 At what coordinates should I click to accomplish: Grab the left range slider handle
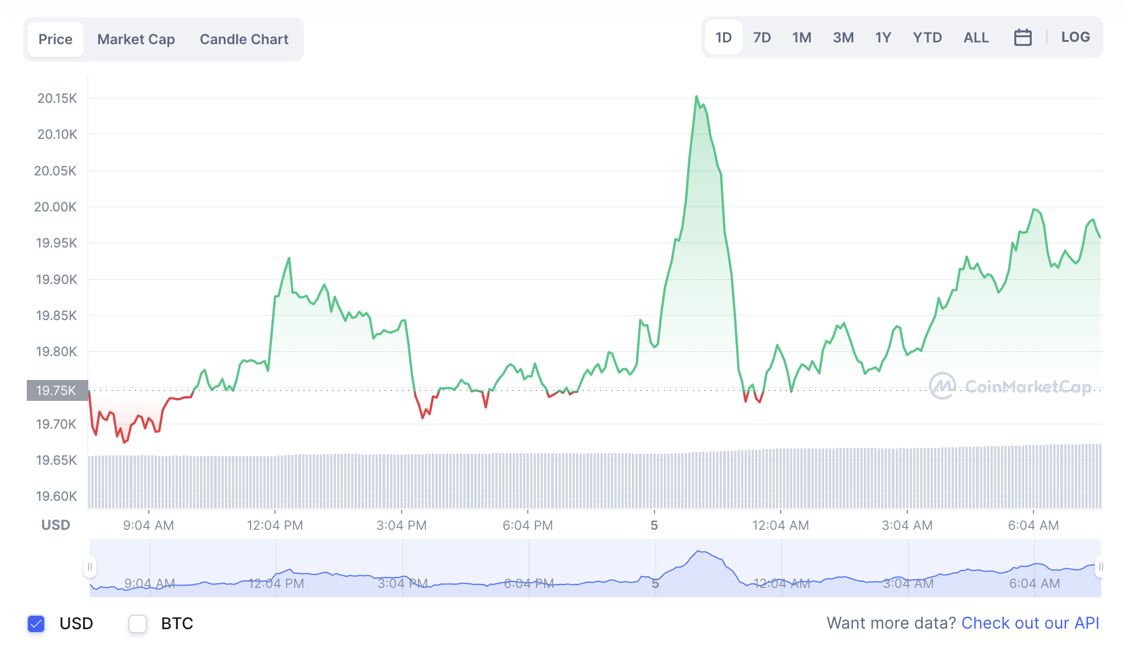(90, 567)
